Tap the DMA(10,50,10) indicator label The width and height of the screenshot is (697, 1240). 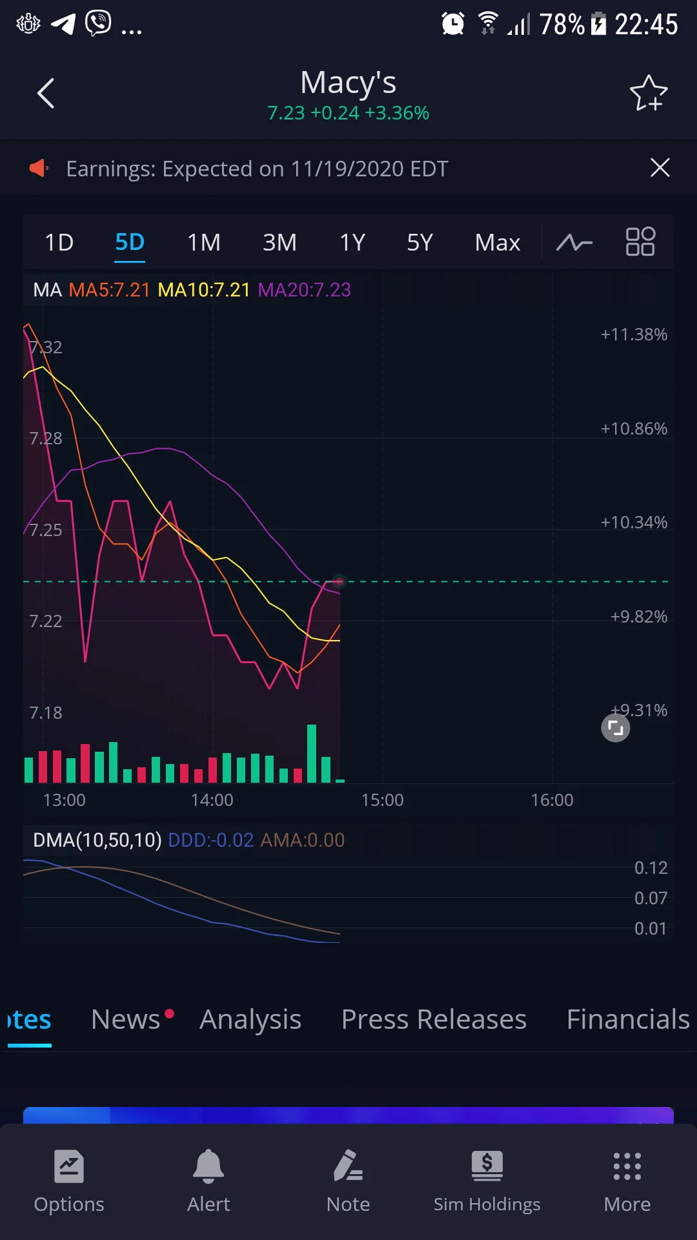pyautogui.click(x=97, y=840)
